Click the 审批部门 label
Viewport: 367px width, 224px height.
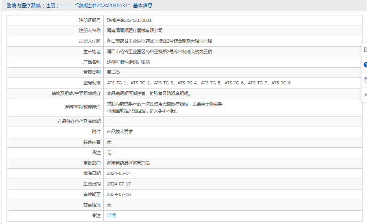tap(92, 163)
